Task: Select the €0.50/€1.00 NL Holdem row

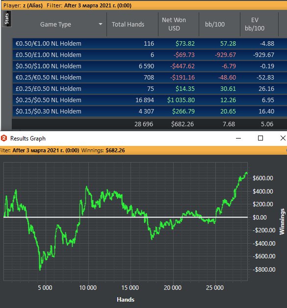Action: coord(150,43)
